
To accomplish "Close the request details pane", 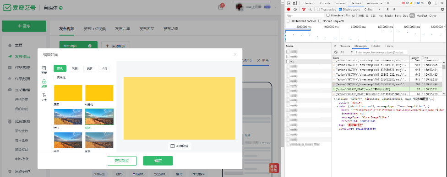I will point(335,46).
